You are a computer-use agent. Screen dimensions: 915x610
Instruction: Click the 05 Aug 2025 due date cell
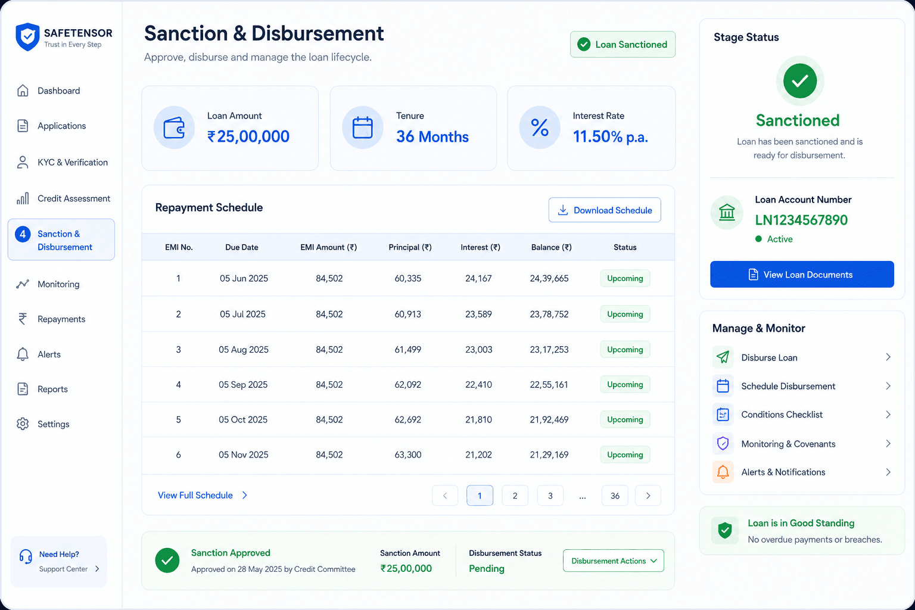click(x=244, y=350)
